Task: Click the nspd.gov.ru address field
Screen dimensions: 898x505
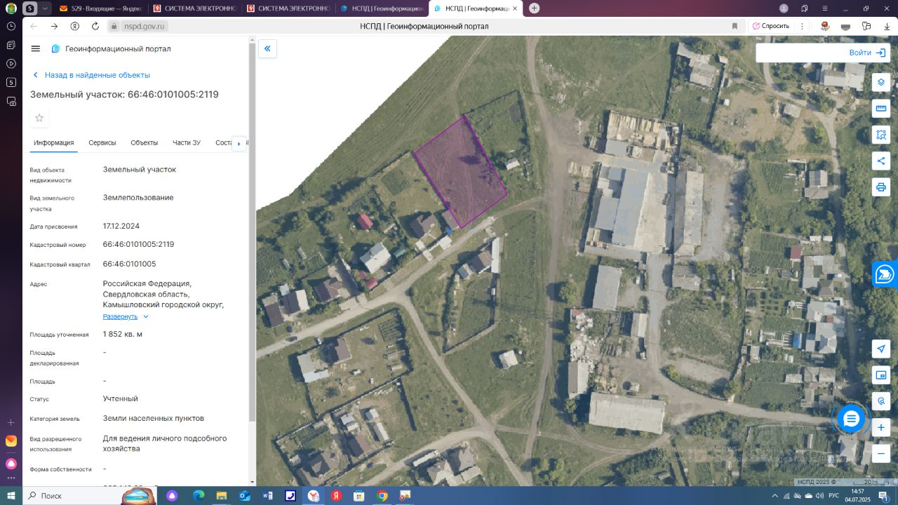Action: [145, 26]
